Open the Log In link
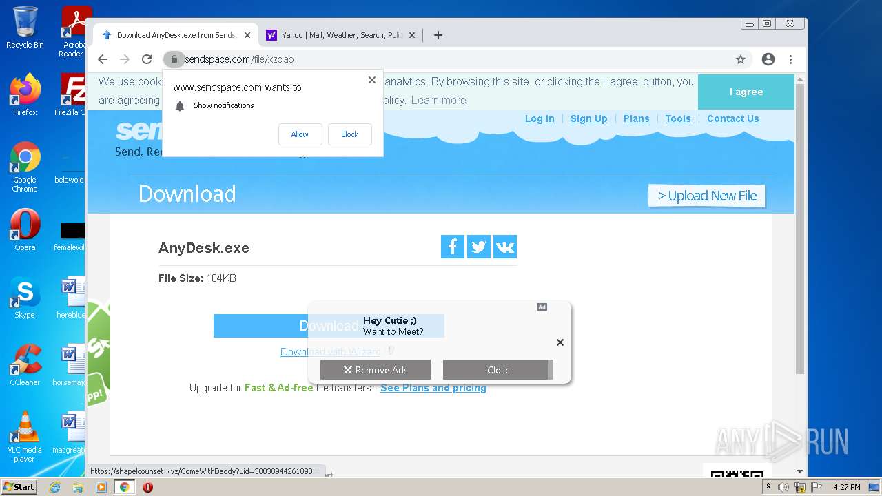The image size is (882, 496). coord(540,118)
